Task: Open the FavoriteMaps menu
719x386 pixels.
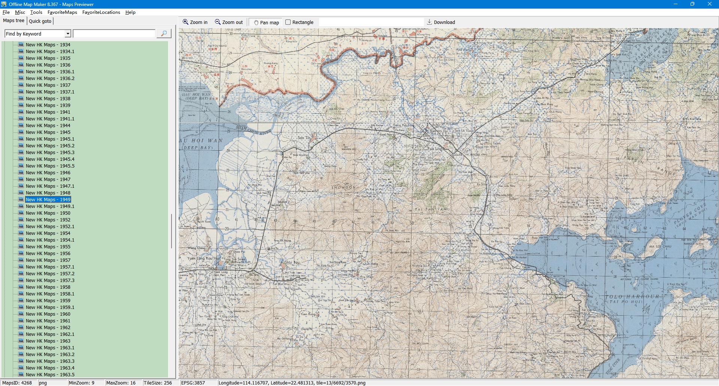Action: click(x=62, y=12)
